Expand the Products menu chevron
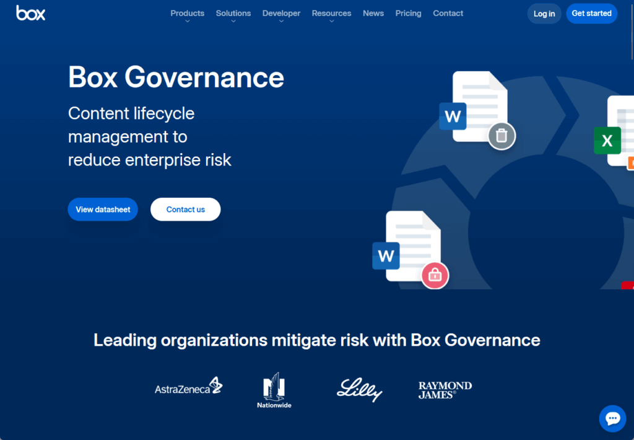Viewport: 634px width, 440px height. coord(187,22)
